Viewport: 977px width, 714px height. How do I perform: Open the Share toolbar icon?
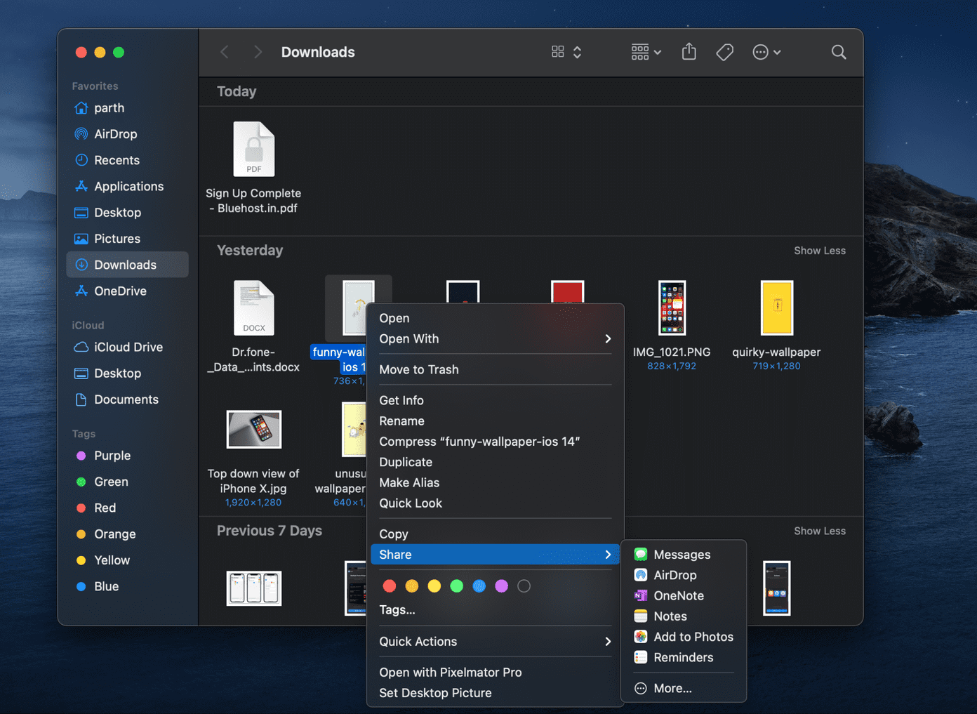point(689,51)
